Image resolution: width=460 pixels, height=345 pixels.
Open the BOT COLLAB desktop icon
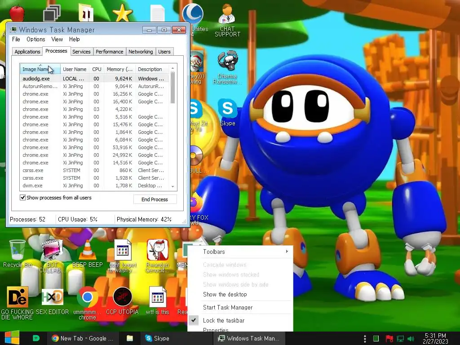tap(52, 256)
